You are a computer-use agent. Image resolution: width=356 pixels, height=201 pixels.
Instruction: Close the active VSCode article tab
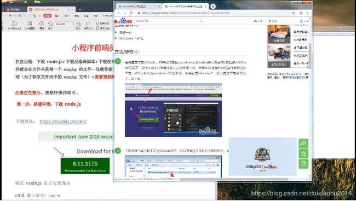point(206,7)
